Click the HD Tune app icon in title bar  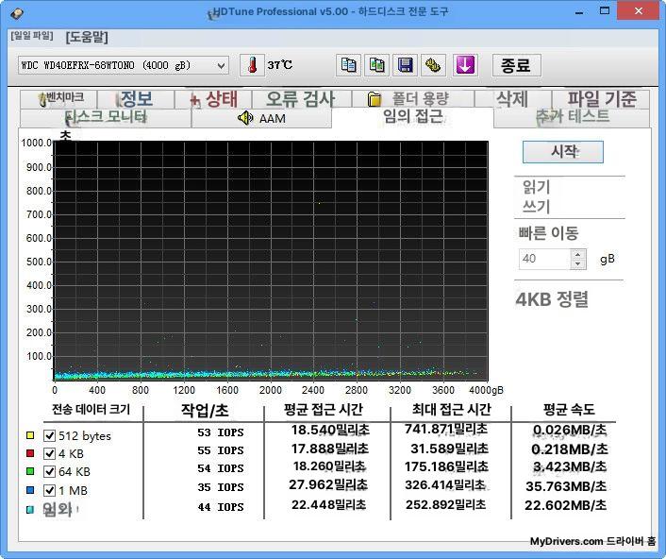(x=16, y=12)
